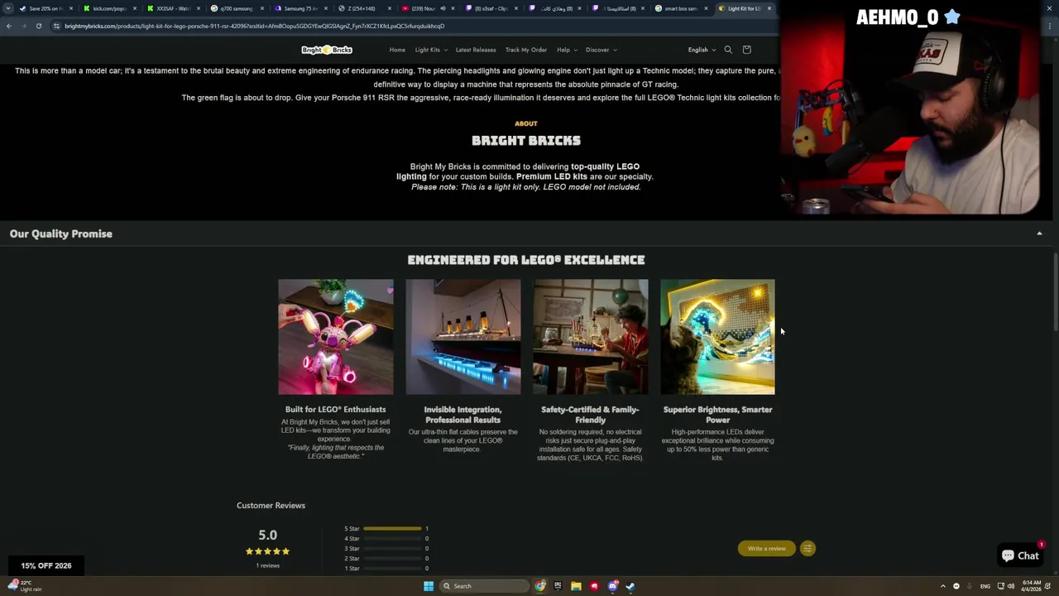
Task: Open the Great Wave lit artwork image
Action: pos(717,337)
